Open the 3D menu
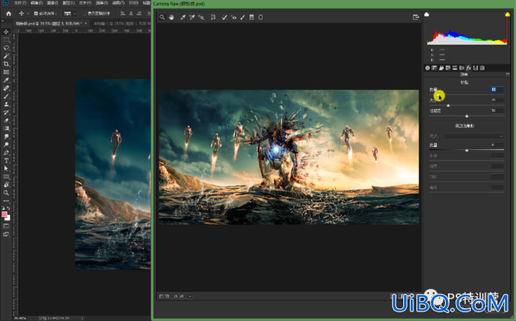The height and width of the screenshot is (321, 516). 133,3
